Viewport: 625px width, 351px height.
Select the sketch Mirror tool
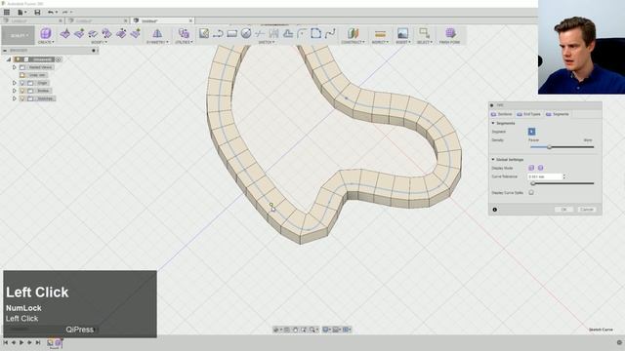[273, 33]
